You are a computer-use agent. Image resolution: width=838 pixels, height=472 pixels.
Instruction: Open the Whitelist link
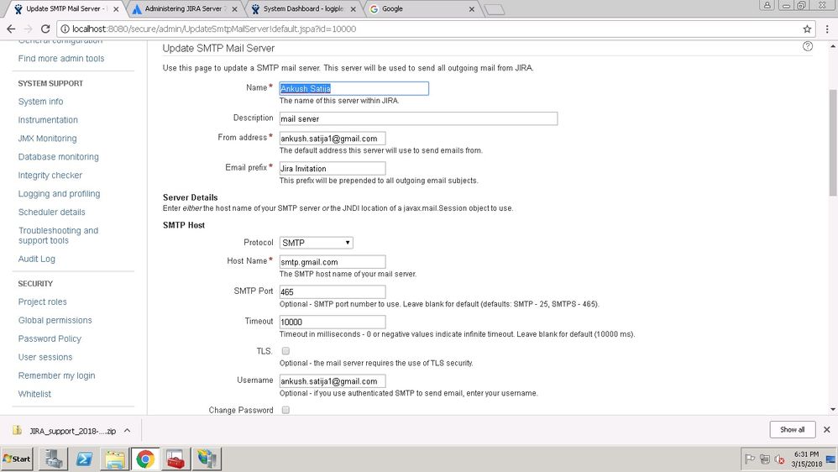(x=34, y=394)
